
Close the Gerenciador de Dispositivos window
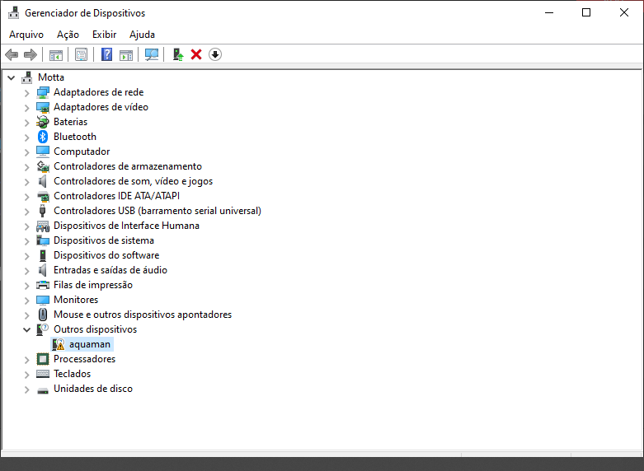624,12
